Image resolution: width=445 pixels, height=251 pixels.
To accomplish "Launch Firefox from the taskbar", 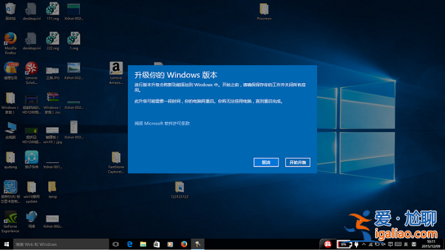I will coord(184,244).
